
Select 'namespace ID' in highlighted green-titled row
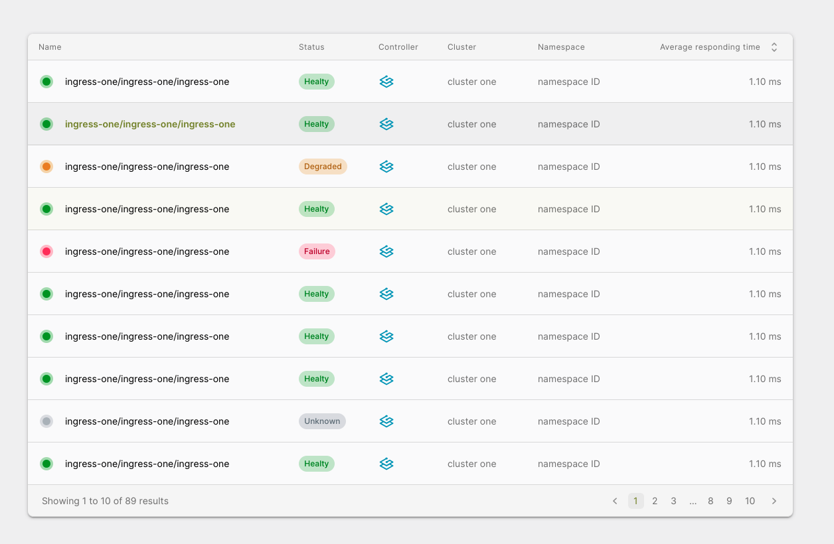tap(569, 124)
